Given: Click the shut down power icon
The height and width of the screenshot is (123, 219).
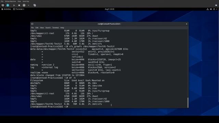Looking at the screenshot, I should (24, 5).
